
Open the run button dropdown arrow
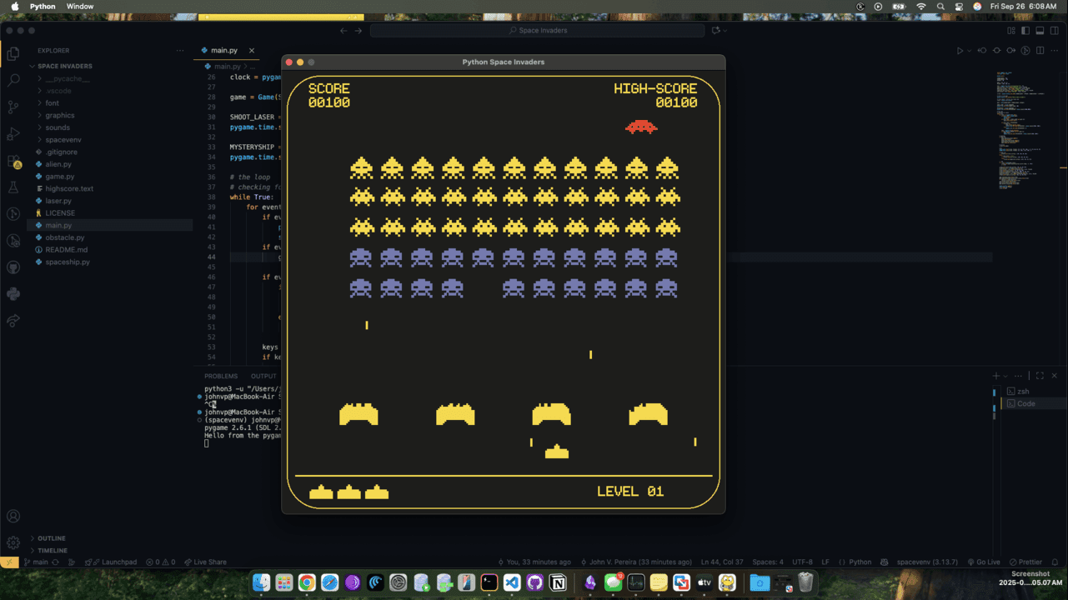tap(969, 51)
